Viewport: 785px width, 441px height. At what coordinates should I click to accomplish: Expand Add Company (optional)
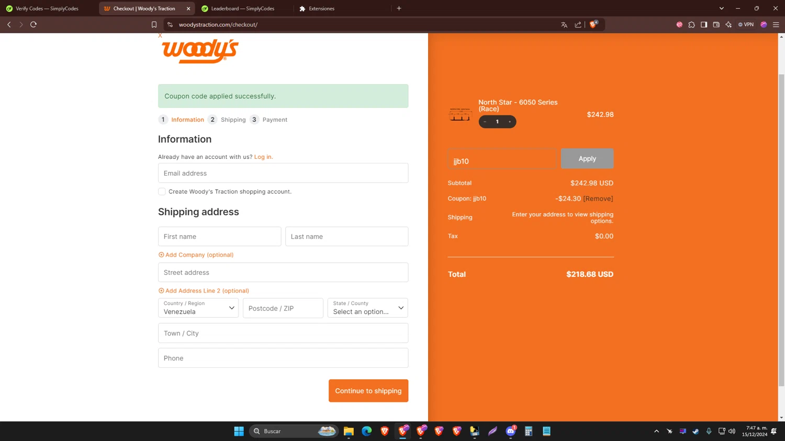tap(196, 255)
